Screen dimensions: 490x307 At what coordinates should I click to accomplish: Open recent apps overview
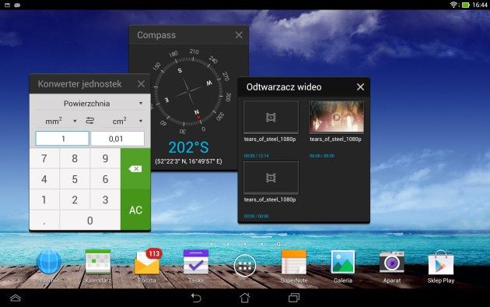click(294, 298)
